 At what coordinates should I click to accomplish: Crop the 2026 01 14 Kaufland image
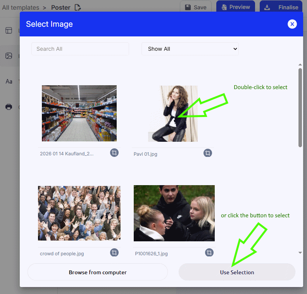[114, 153]
